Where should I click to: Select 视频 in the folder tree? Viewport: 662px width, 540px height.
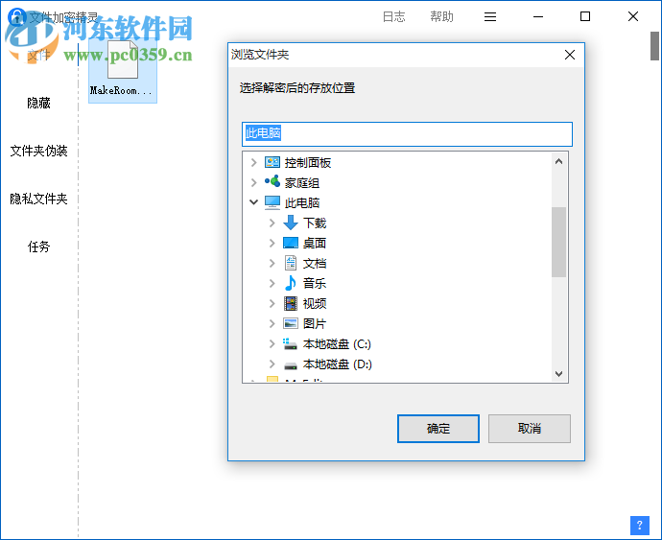315,303
